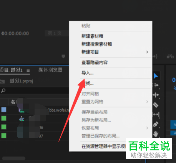Select the Ripple Edit tool
The height and width of the screenshot is (163, 176).
pyautogui.click(x=156, y=95)
